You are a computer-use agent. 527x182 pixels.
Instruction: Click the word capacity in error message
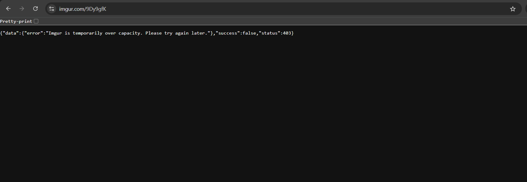pyautogui.click(x=129, y=33)
